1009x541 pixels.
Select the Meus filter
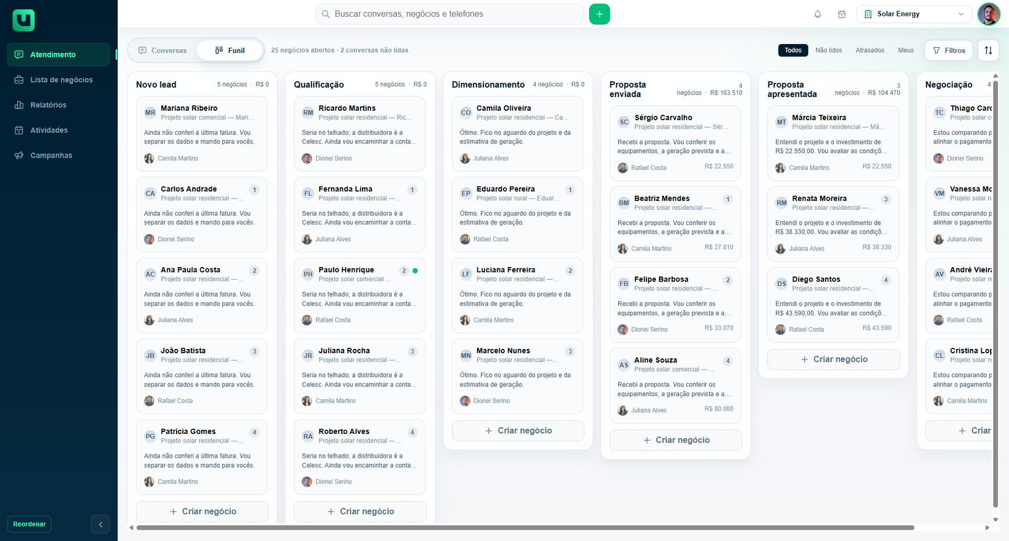pyautogui.click(x=906, y=50)
